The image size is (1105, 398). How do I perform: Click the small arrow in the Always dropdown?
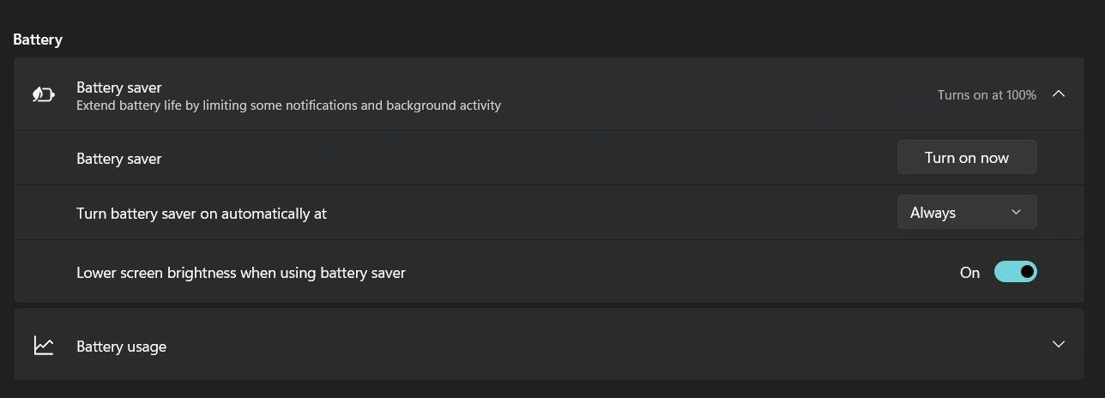(1016, 213)
